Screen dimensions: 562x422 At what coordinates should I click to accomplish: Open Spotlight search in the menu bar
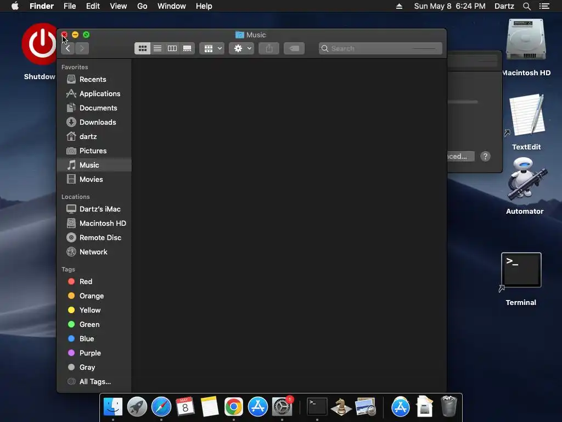526,6
